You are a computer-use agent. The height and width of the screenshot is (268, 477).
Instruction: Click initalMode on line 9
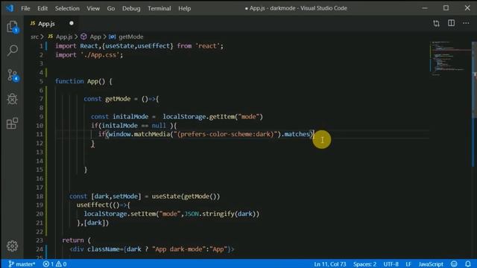coord(130,117)
